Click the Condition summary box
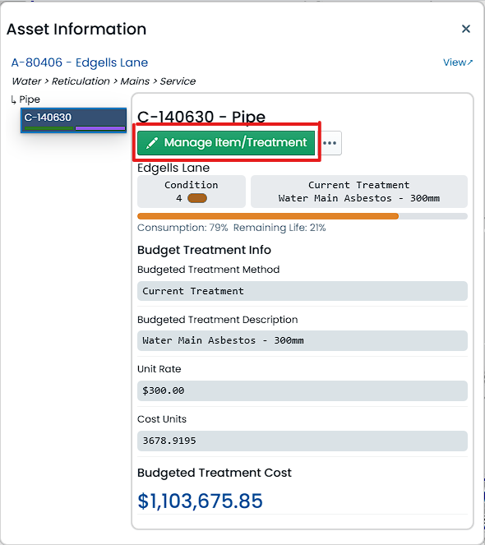This screenshot has height=545, width=485. 192,192
